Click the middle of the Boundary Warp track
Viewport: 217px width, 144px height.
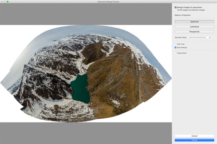point(197,37)
